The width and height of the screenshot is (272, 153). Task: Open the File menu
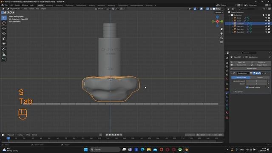tap(6, 5)
